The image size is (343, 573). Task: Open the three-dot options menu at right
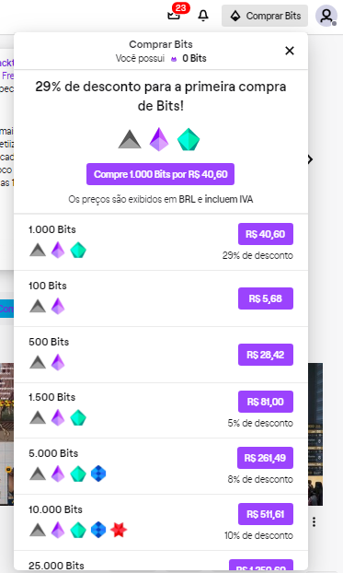[314, 522]
